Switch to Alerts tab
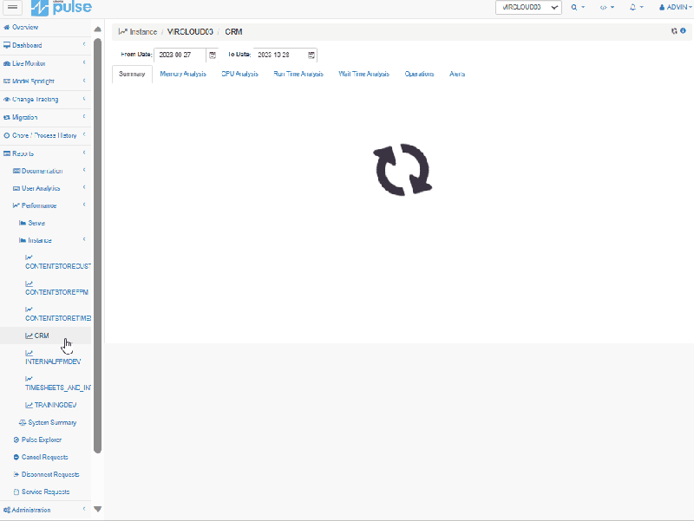This screenshot has width=694, height=521. point(457,74)
